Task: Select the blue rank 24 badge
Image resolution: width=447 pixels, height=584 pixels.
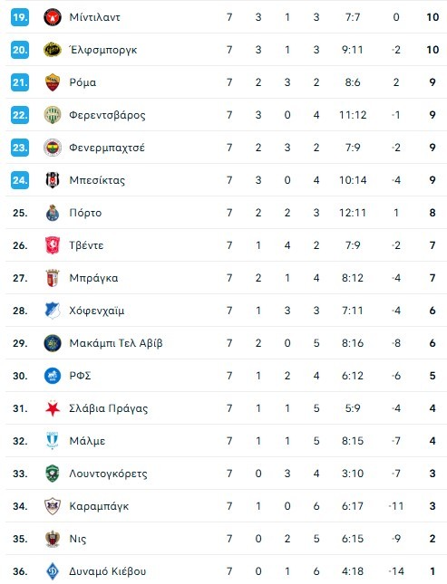Action: [20, 180]
